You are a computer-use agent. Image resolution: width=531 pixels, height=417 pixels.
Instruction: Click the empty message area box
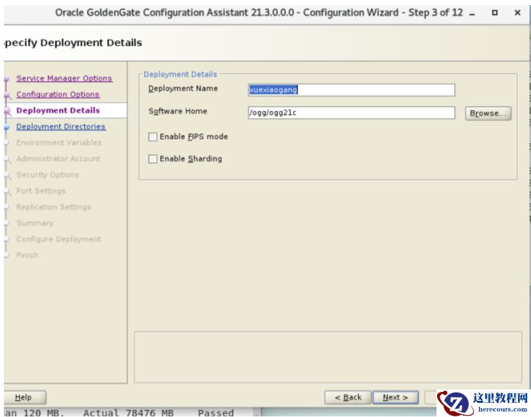click(328, 357)
